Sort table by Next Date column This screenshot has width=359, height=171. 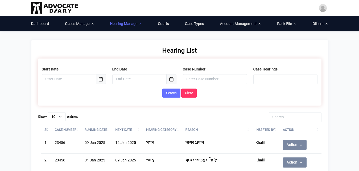click(124, 130)
